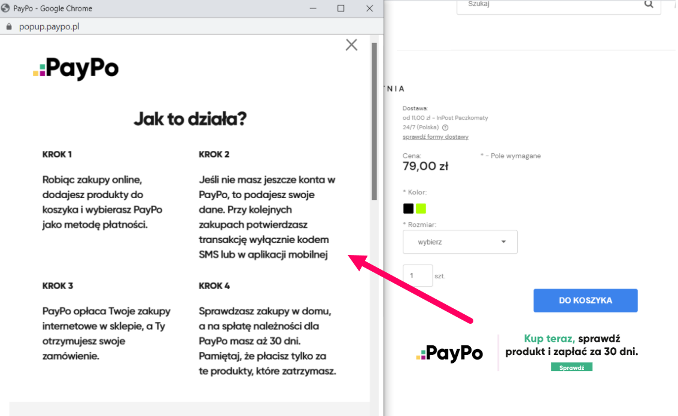Click the price '79,00 zł'
The width and height of the screenshot is (678, 416).
[x=425, y=166]
